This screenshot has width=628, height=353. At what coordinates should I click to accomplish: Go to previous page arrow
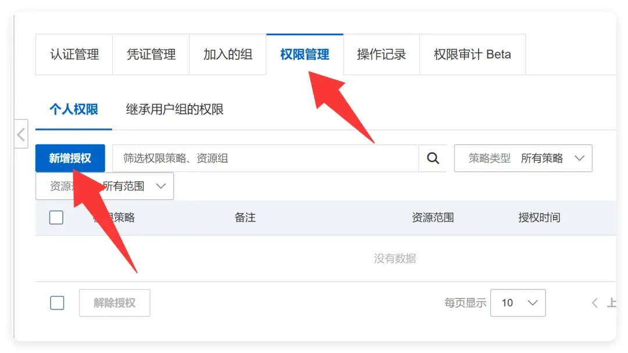595,303
